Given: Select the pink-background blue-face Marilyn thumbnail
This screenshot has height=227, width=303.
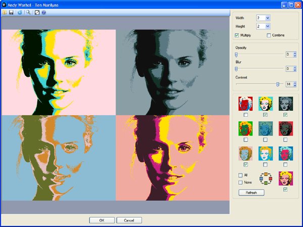Looking at the screenshot, I should pos(245,154).
